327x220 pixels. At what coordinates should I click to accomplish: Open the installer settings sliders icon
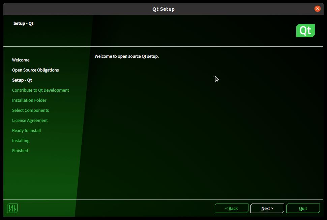click(x=12, y=208)
